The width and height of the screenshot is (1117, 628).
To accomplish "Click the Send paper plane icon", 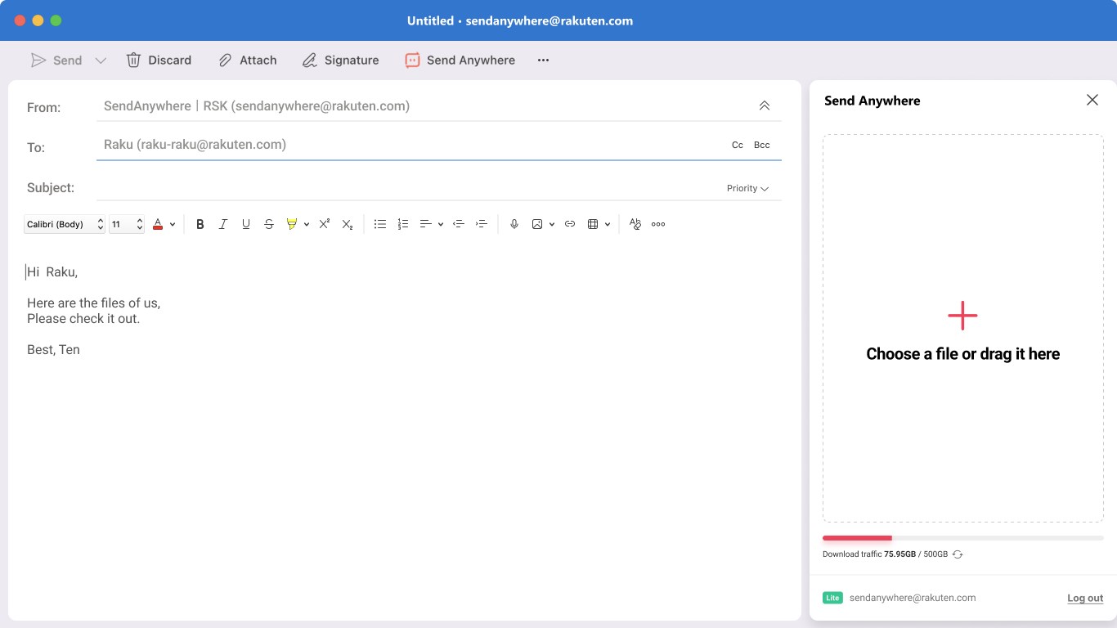I will coord(38,60).
